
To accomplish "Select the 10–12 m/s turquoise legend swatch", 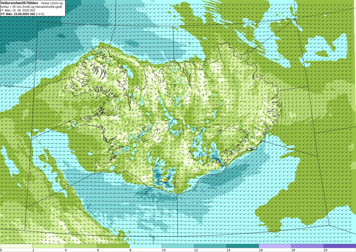I will (x=178, y=246).
